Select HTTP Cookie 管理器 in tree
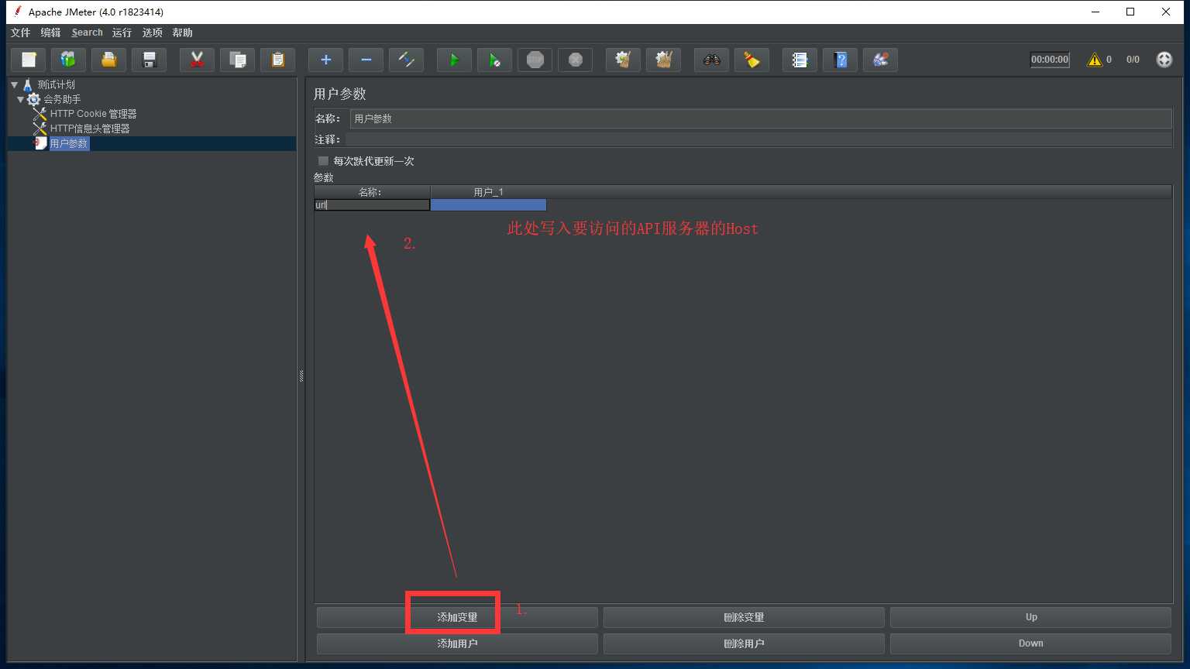The image size is (1190, 669). 93,114
